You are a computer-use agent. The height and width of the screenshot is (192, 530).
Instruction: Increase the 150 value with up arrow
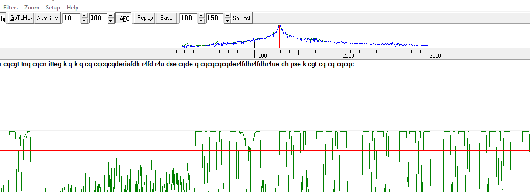click(x=227, y=15)
